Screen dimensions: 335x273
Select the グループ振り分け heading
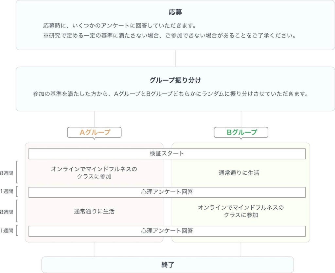175,80
